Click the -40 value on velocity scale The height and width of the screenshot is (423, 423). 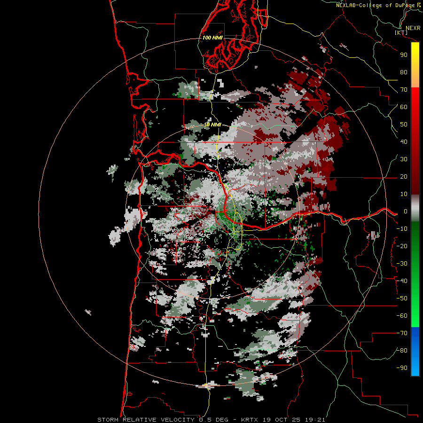tap(402, 281)
